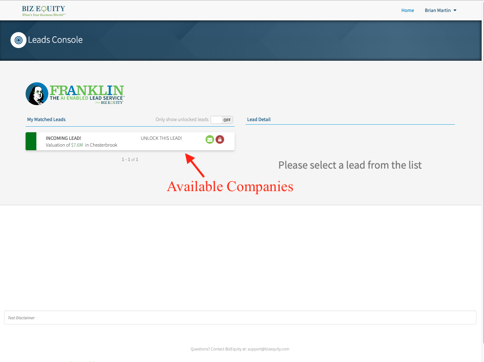Open the Brian Martin user dropdown

440,10
